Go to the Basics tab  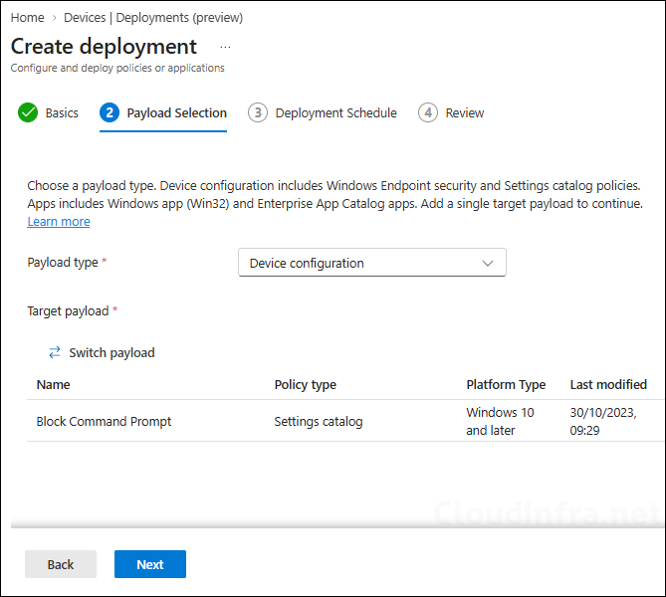point(62,113)
